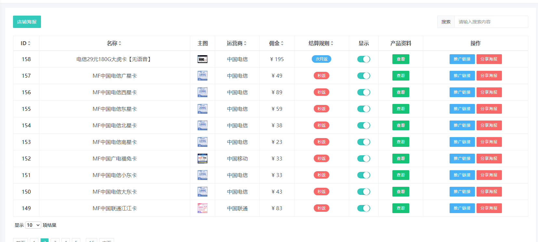538x242 pixels.
Task: Hide MF中国广电福兔卡 via display switch
Action: tap(364, 159)
